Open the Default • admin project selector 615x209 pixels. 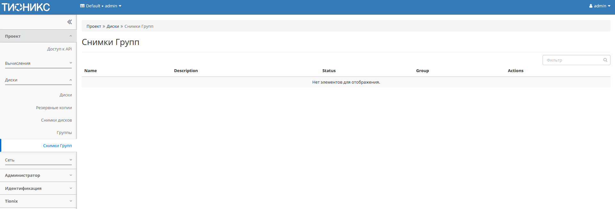(101, 6)
